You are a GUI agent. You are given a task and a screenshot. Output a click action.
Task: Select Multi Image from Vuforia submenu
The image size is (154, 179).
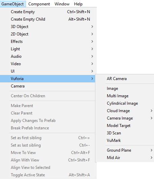125,96
